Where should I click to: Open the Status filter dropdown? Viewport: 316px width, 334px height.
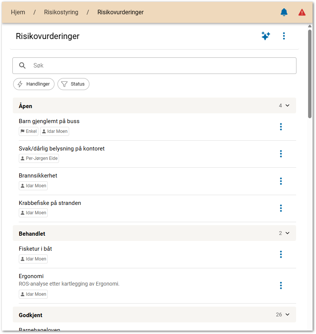coord(73,84)
